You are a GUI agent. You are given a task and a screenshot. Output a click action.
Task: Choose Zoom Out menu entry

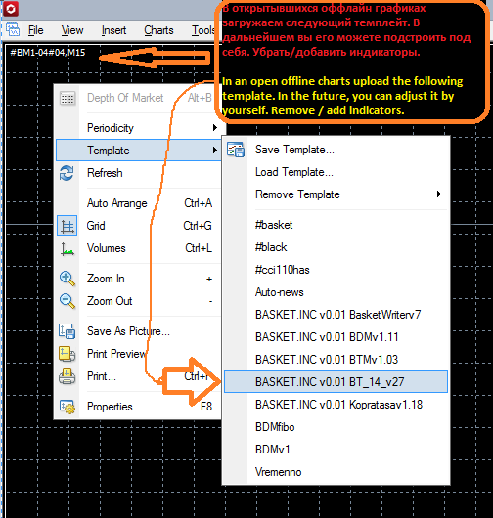tap(139, 301)
